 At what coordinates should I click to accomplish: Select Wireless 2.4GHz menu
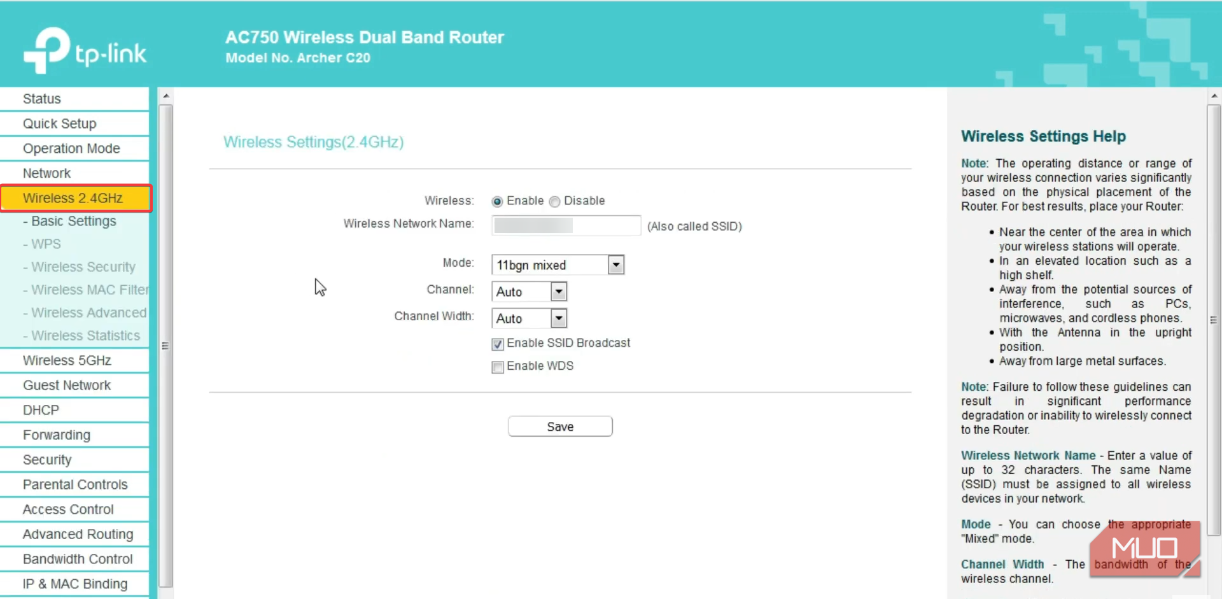pyautogui.click(x=76, y=198)
